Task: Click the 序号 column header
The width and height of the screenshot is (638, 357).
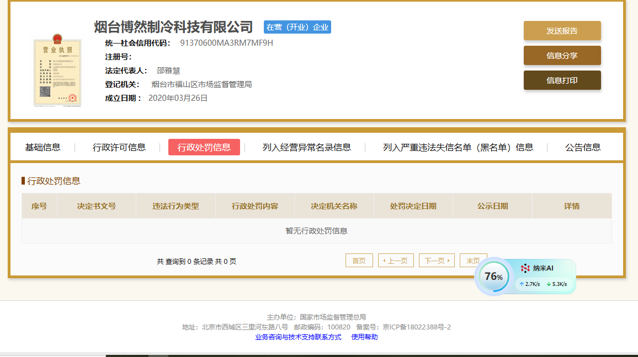Action: pos(40,206)
